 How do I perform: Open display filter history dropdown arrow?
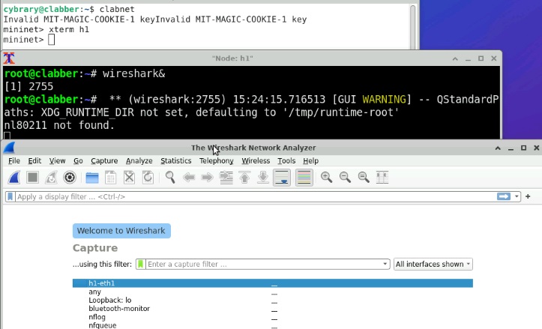pos(517,196)
